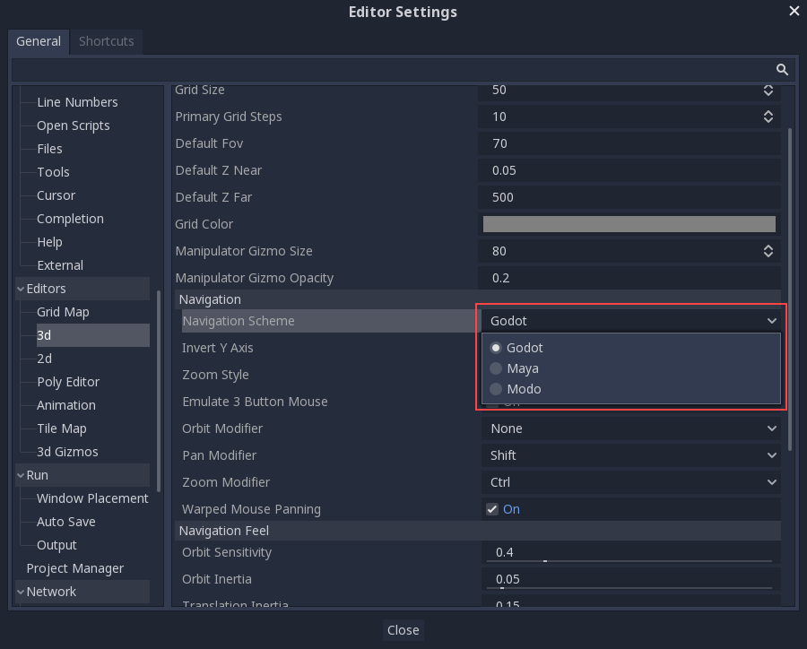Collapse the Run section arrow

(21, 475)
